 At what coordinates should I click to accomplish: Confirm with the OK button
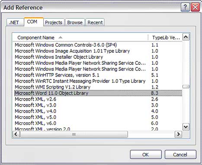click(146, 155)
